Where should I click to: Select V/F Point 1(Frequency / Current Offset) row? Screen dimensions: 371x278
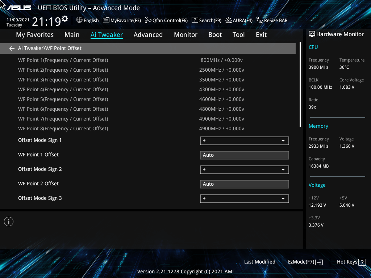tap(148, 60)
